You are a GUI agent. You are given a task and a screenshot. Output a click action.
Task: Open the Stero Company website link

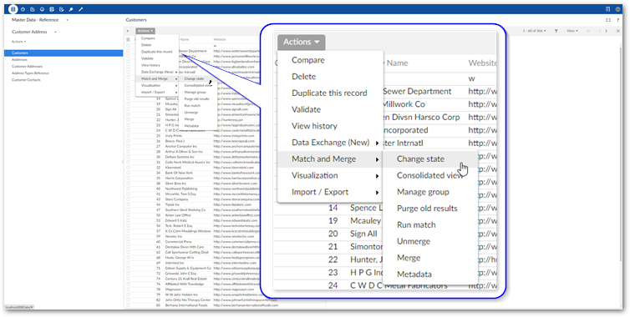[x=236, y=199]
